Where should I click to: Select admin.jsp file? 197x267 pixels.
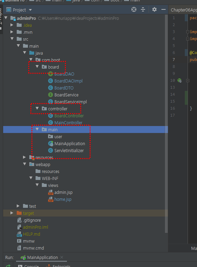click(63, 193)
